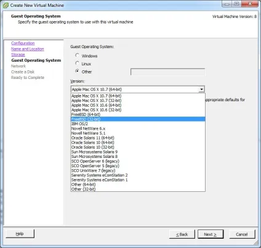Close the Create New Virtual Machine window
Viewport: 261px width, 248px height.
pos(250,4)
